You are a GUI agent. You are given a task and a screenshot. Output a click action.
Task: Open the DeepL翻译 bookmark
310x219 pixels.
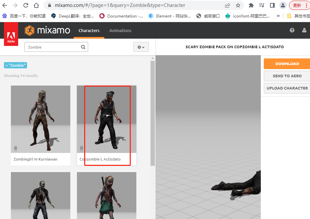tap(73, 16)
